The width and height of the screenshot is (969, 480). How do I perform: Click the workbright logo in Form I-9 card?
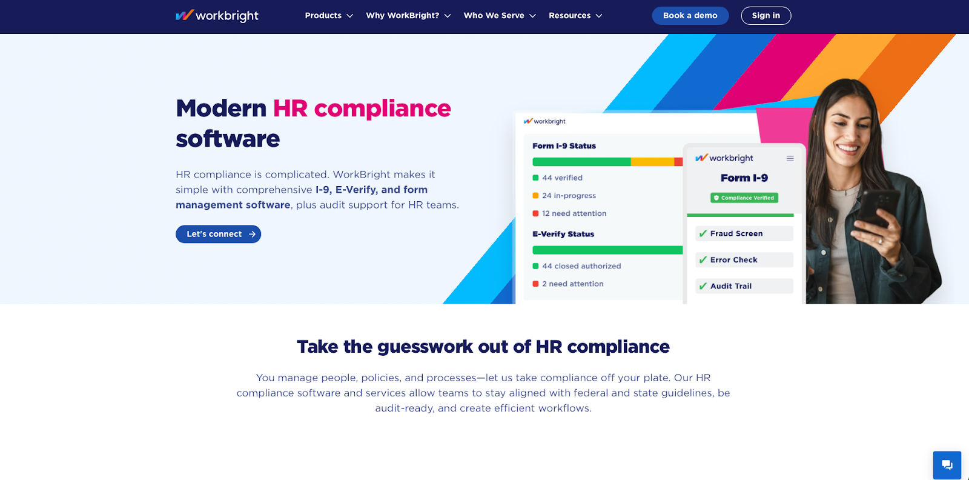(724, 158)
